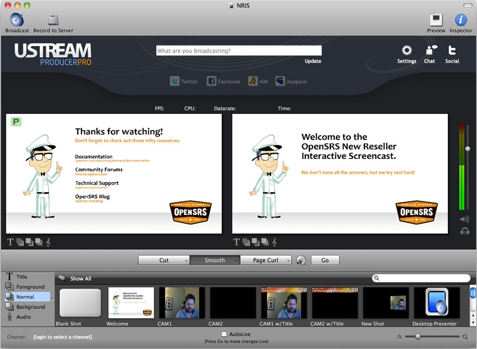This screenshot has width=477, height=349.
Task: Open the Preview window icon
Action: coord(436,20)
